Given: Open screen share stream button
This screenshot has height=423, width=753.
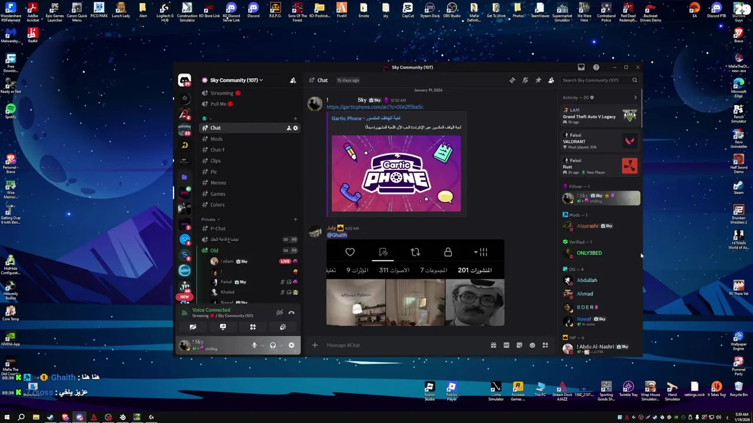Looking at the screenshot, I should (x=223, y=327).
